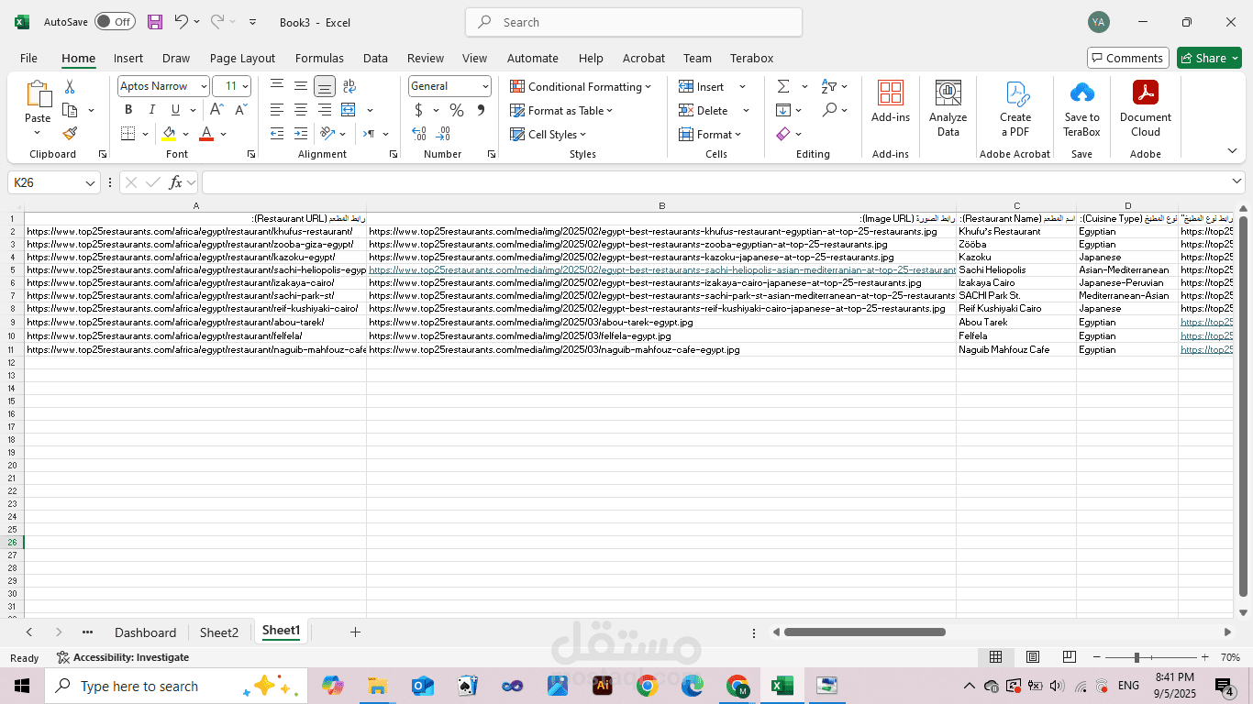Toggle Normal view button in status bar

click(x=995, y=657)
